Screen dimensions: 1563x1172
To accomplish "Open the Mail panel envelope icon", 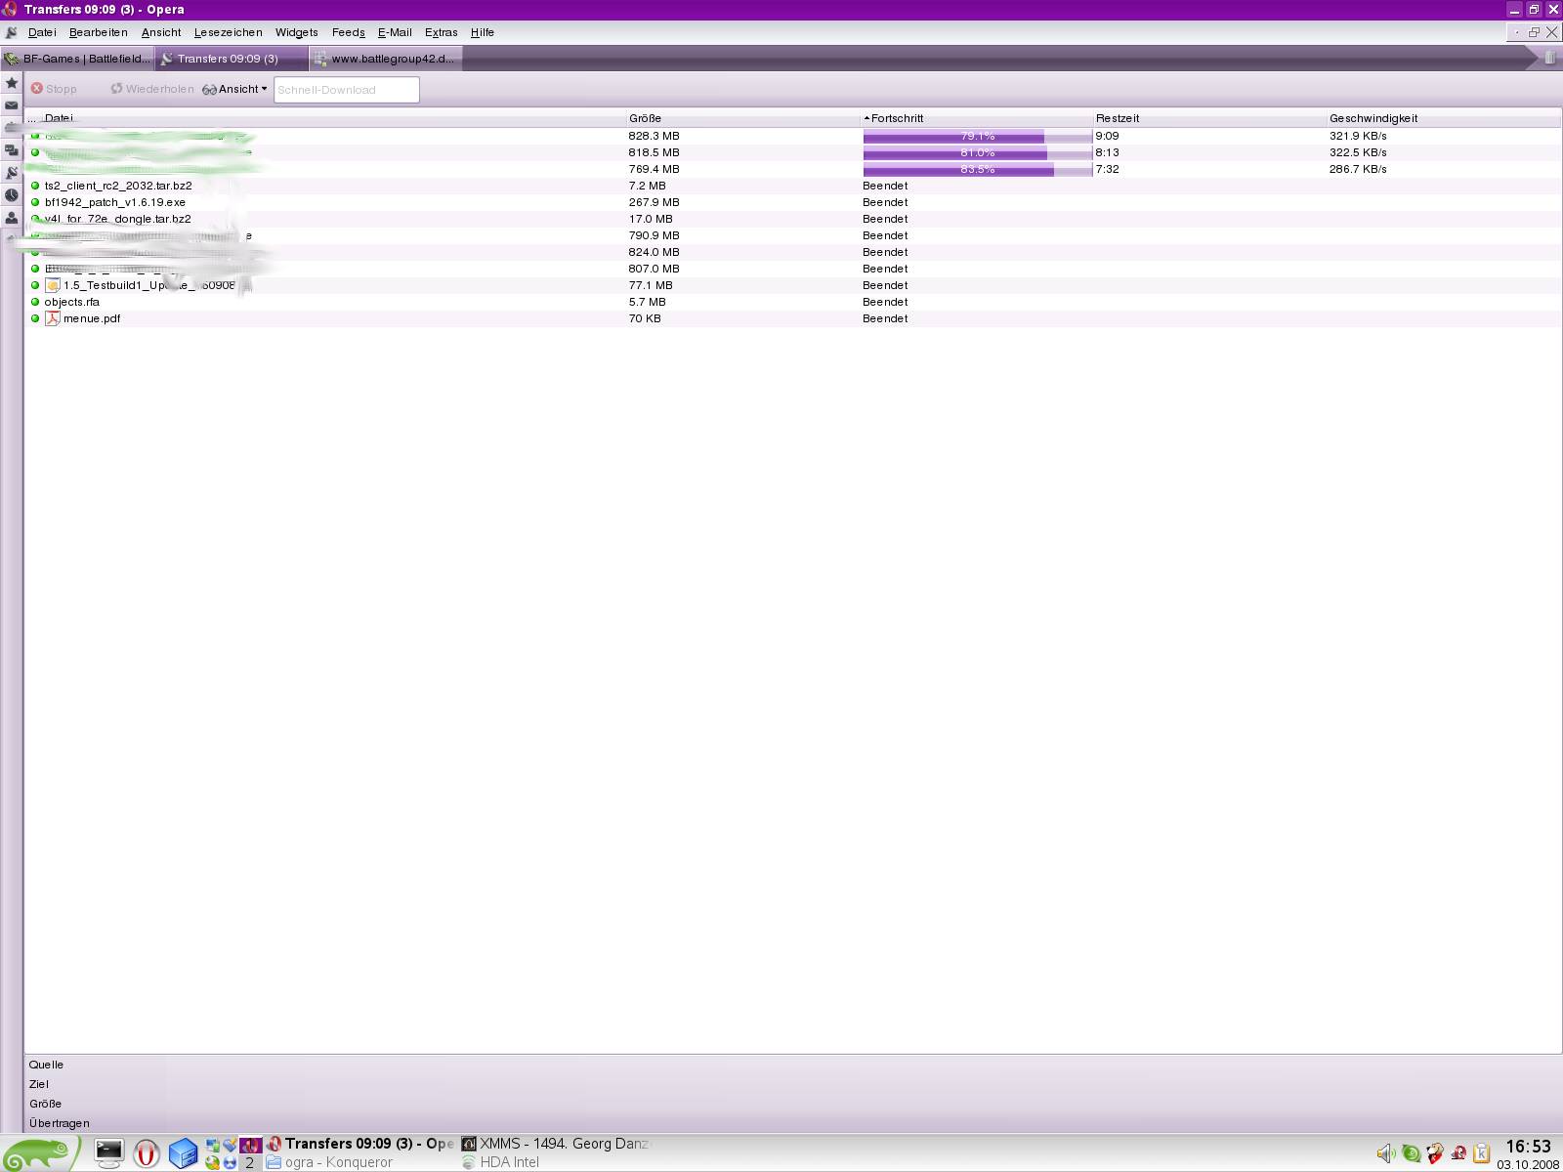I will [x=12, y=105].
